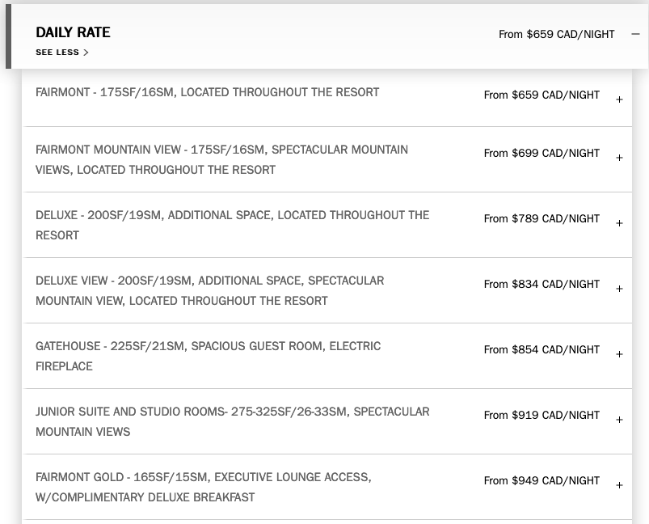Click the Daily Rate heading
649x524 pixels.
[x=73, y=32]
